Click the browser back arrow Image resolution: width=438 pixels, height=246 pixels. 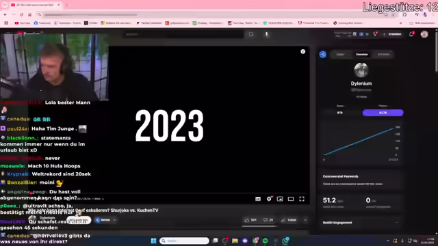(x=5, y=14)
